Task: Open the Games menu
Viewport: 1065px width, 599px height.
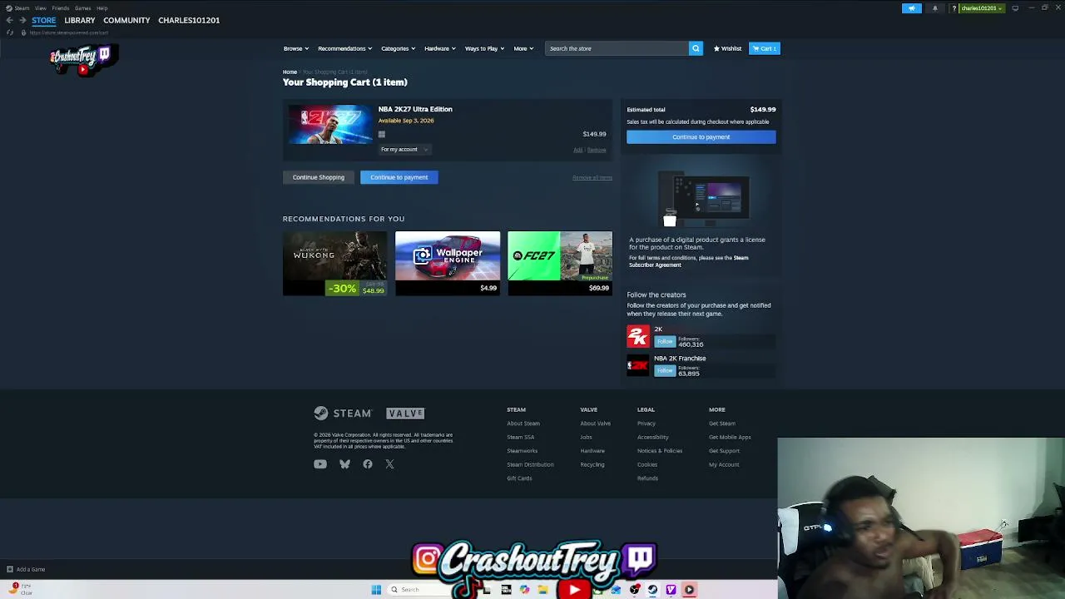Action: (82, 8)
